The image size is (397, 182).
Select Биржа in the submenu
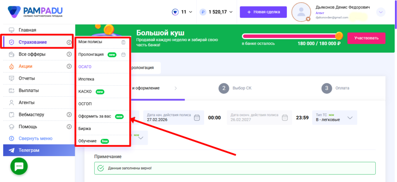click(x=85, y=129)
